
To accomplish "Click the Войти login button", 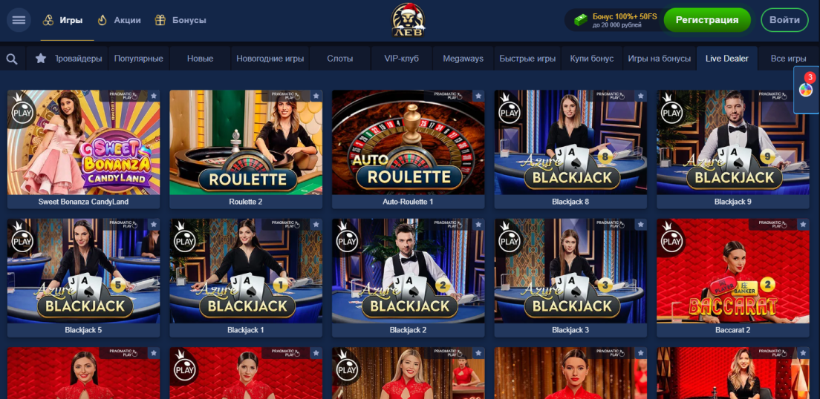I will [784, 20].
